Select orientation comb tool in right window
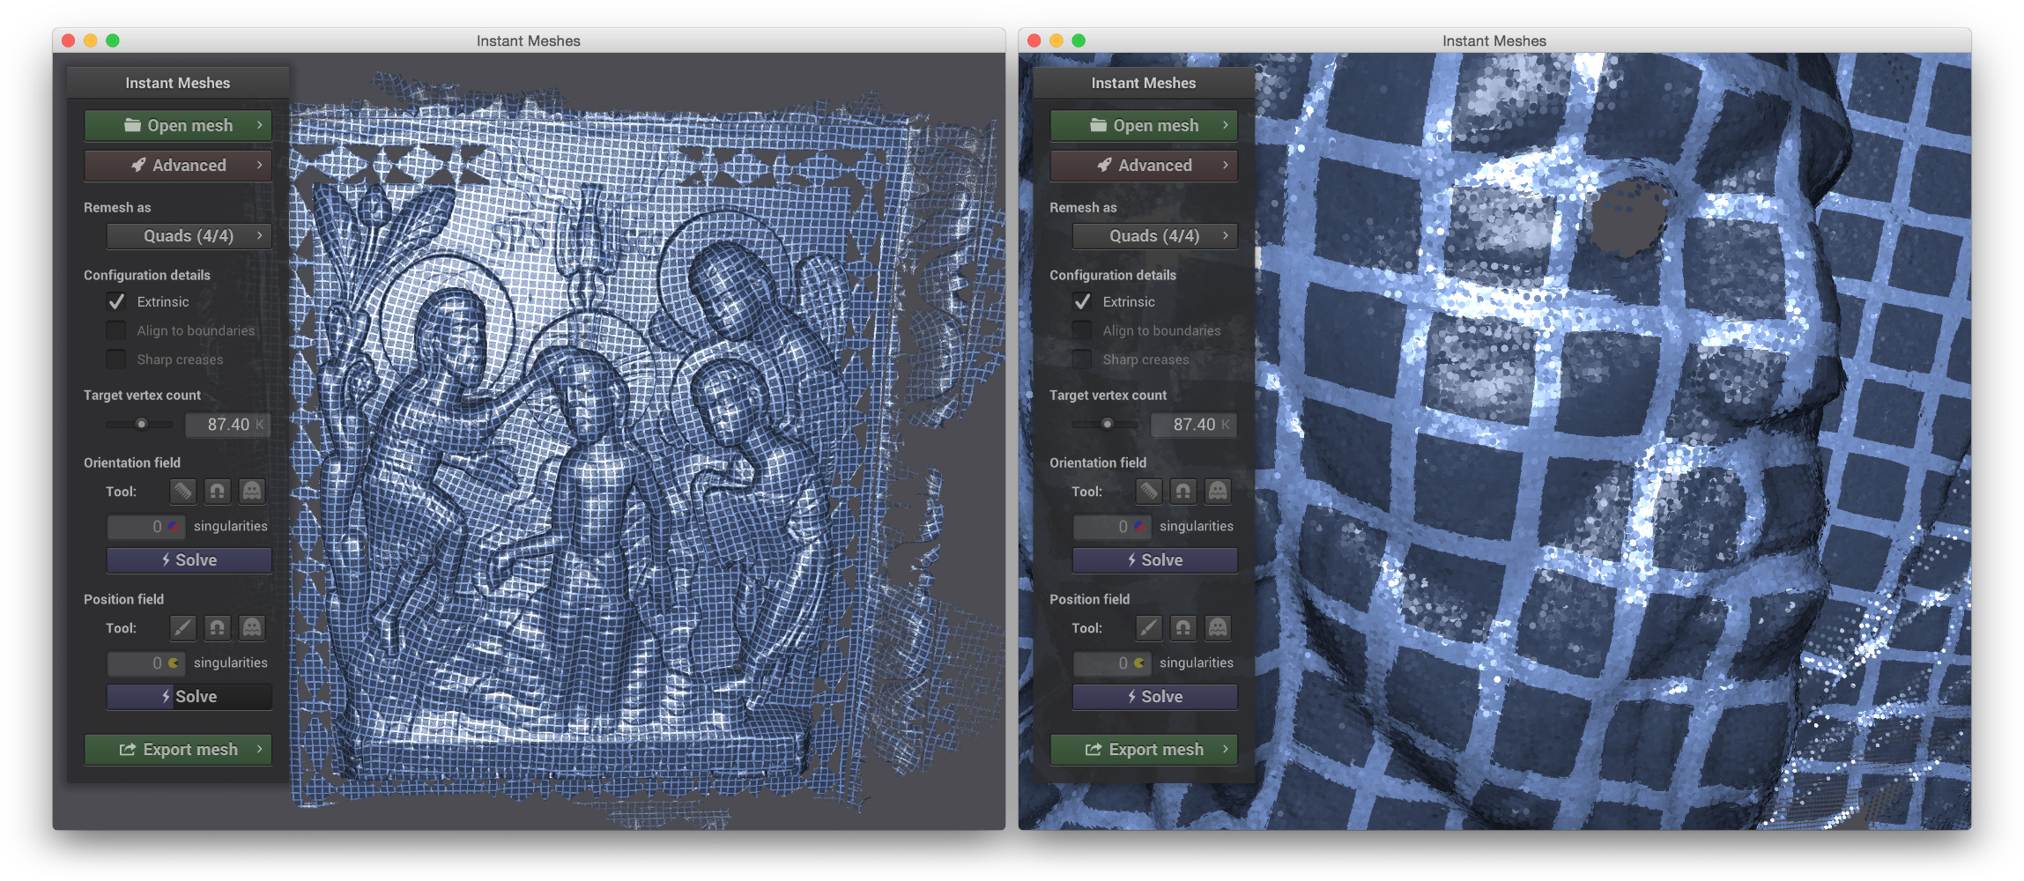The height and width of the screenshot is (881, 2024). tap(1148, 491)
